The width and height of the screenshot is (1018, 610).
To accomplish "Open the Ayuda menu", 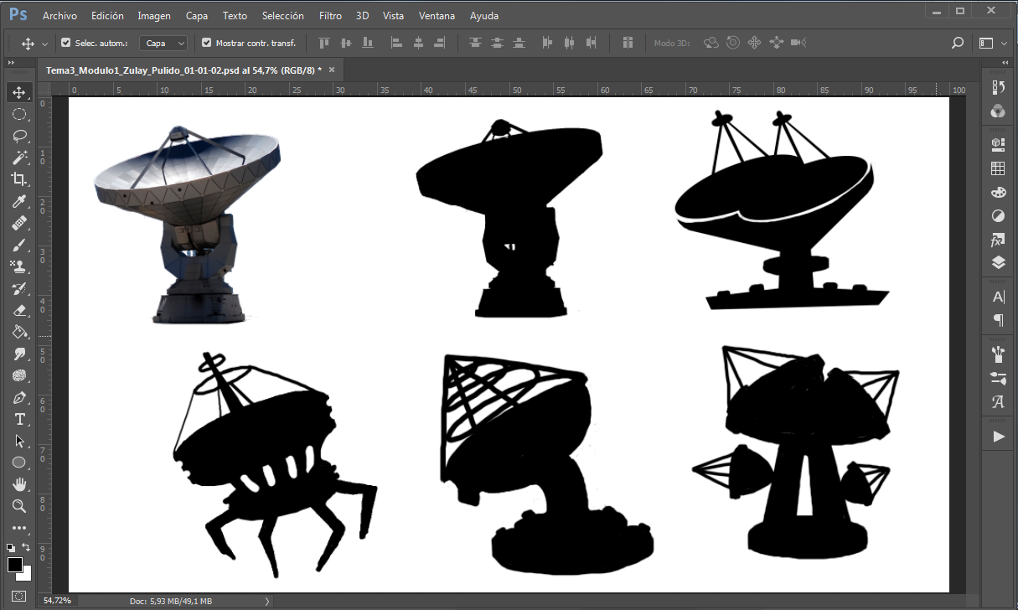I will [x=484, y=15].
